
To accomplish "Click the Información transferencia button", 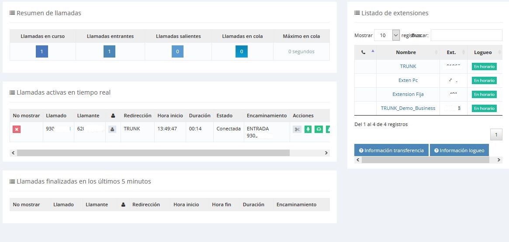I will coord(391,150).
